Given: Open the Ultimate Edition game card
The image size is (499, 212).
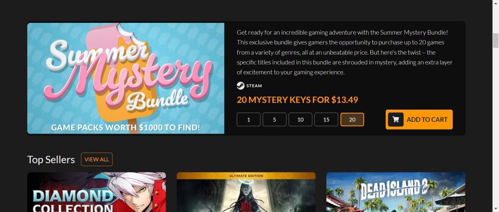Looking at the screenshot, I should (x=246, y=193).
